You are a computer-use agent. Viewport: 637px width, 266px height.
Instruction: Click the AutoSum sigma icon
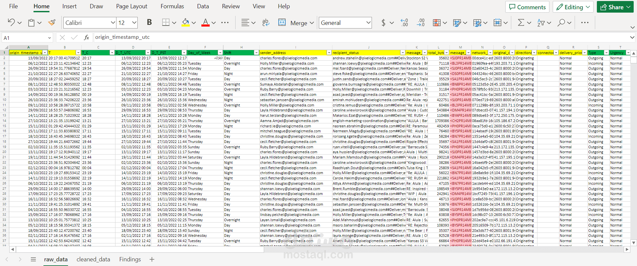pyautogui.click(x=521, y=23)
